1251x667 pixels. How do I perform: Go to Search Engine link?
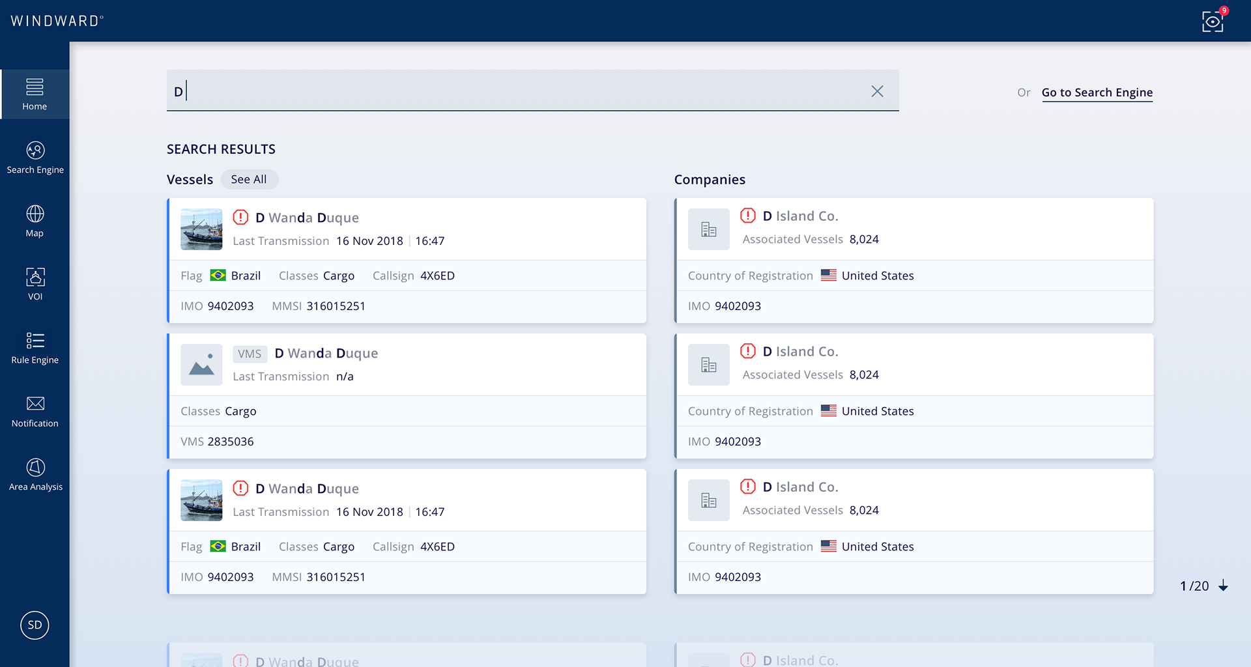point(1097,92)
